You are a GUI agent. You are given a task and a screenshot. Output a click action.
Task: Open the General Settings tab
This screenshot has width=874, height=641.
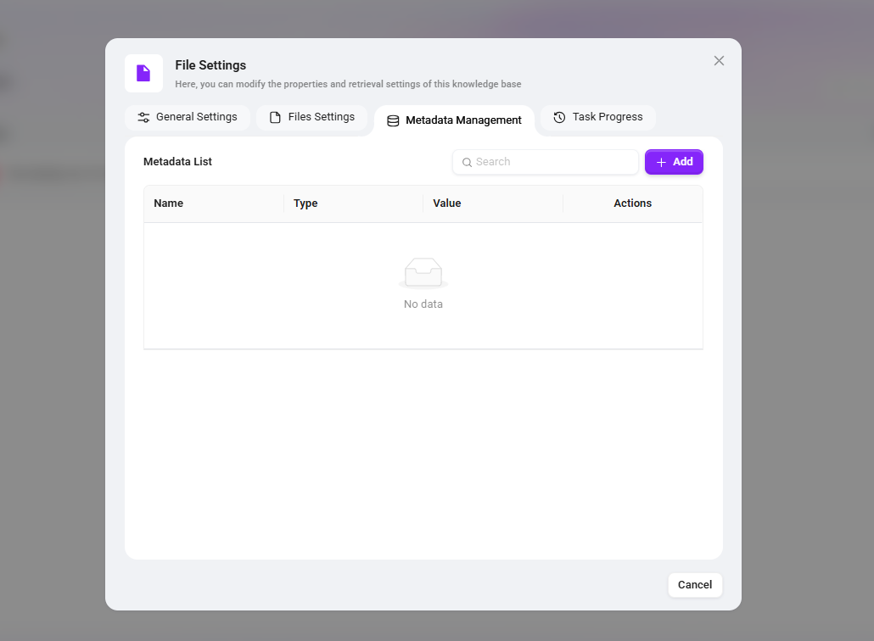[188, 117]
